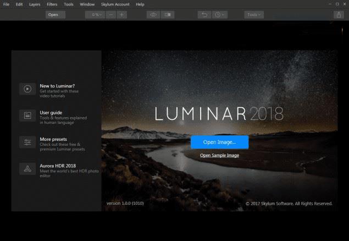The height and width of the screenshot is (241, 349).
Task: Click the zoom out minus button
Action: [110, 15]
